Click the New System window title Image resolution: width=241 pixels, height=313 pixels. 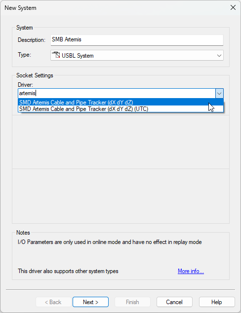(x=20, y=8)
